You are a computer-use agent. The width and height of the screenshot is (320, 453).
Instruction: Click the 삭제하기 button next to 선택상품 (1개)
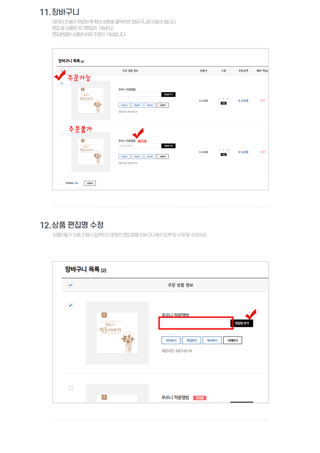(x=90, y=183)
